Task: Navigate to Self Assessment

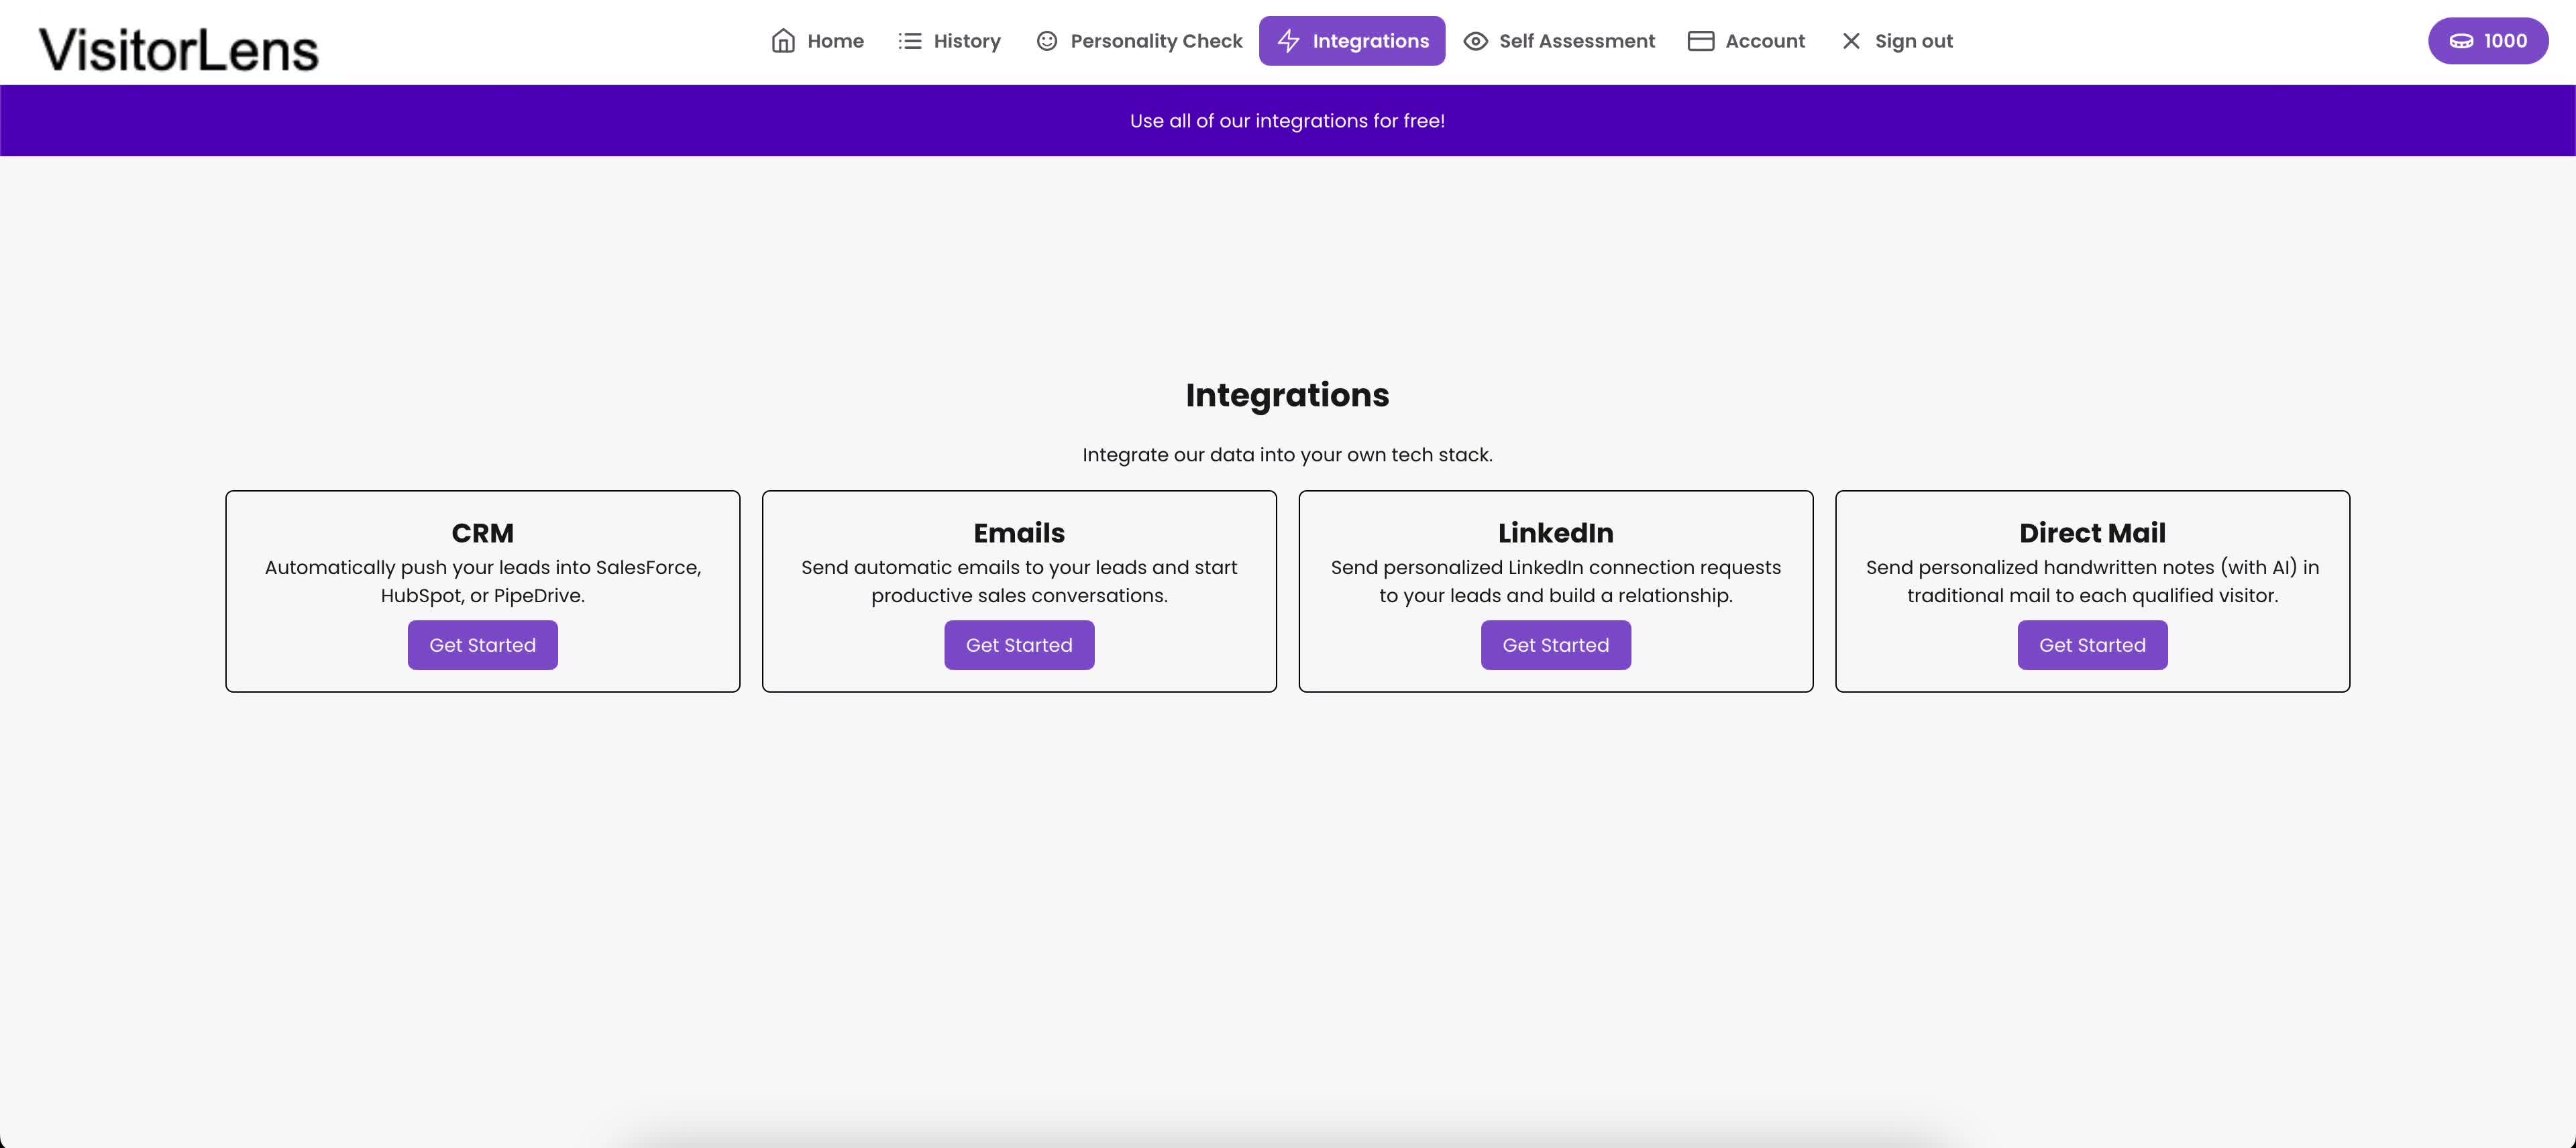Action: (1576, 41)
